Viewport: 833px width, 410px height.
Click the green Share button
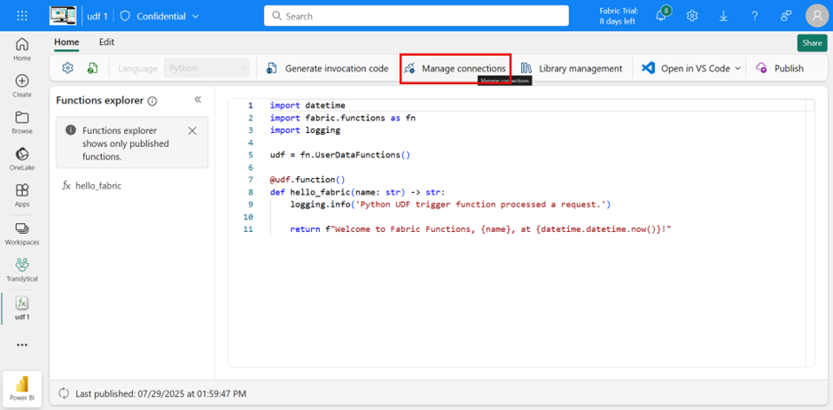(x=811, y=43)
